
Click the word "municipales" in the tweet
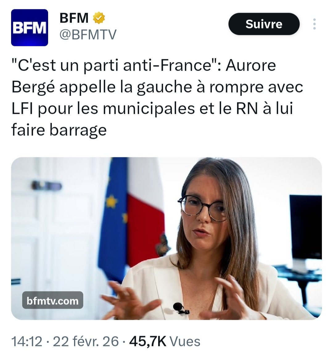[x=149, y=108]
